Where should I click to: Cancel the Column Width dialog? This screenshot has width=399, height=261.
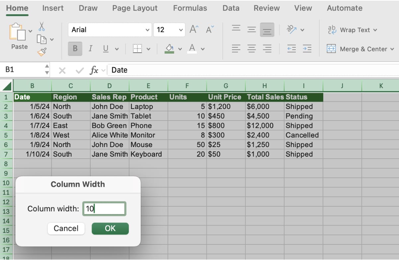click(x=66, y=229)
